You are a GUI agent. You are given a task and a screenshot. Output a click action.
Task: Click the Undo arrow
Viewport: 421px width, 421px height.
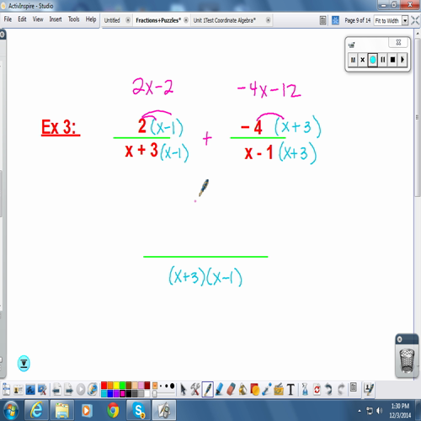tap(328, 389)
